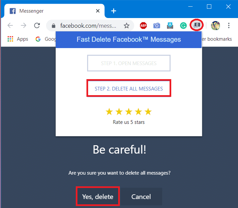238x208 pixels.
Task: Select the Messenger tab
Action: [x=54, y=11]
